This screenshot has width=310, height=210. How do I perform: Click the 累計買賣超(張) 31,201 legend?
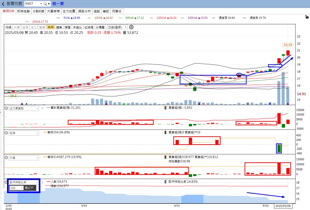pyautogui.click(x=64, y=108)
